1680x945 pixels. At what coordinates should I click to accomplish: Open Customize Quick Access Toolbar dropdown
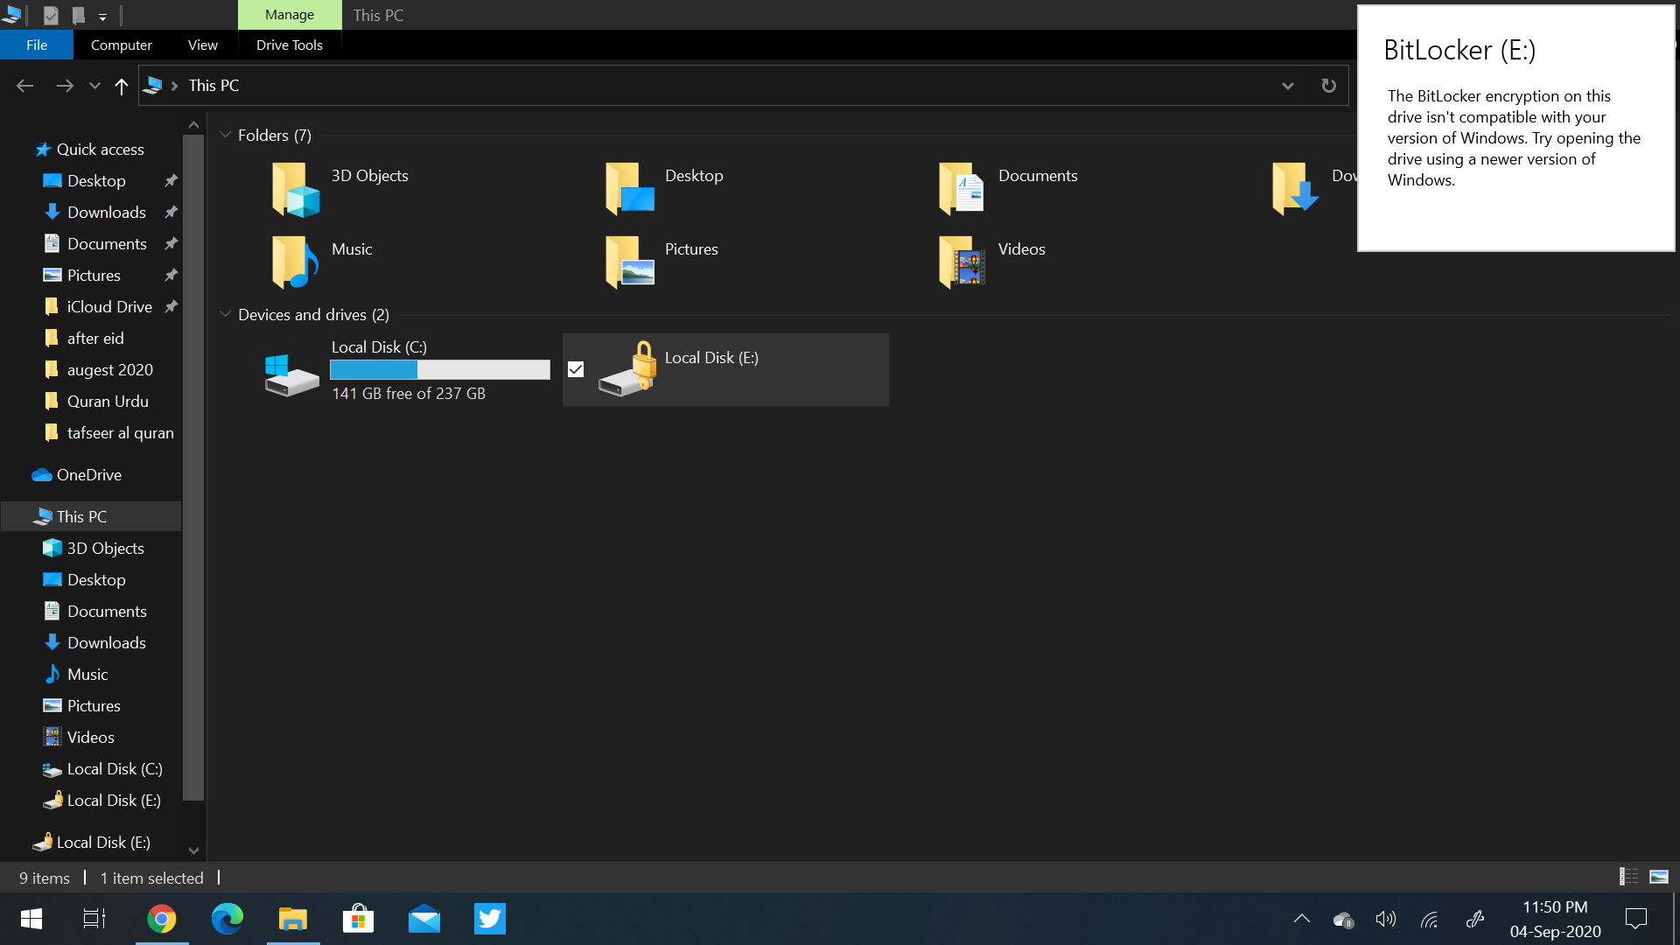point(102,17)
